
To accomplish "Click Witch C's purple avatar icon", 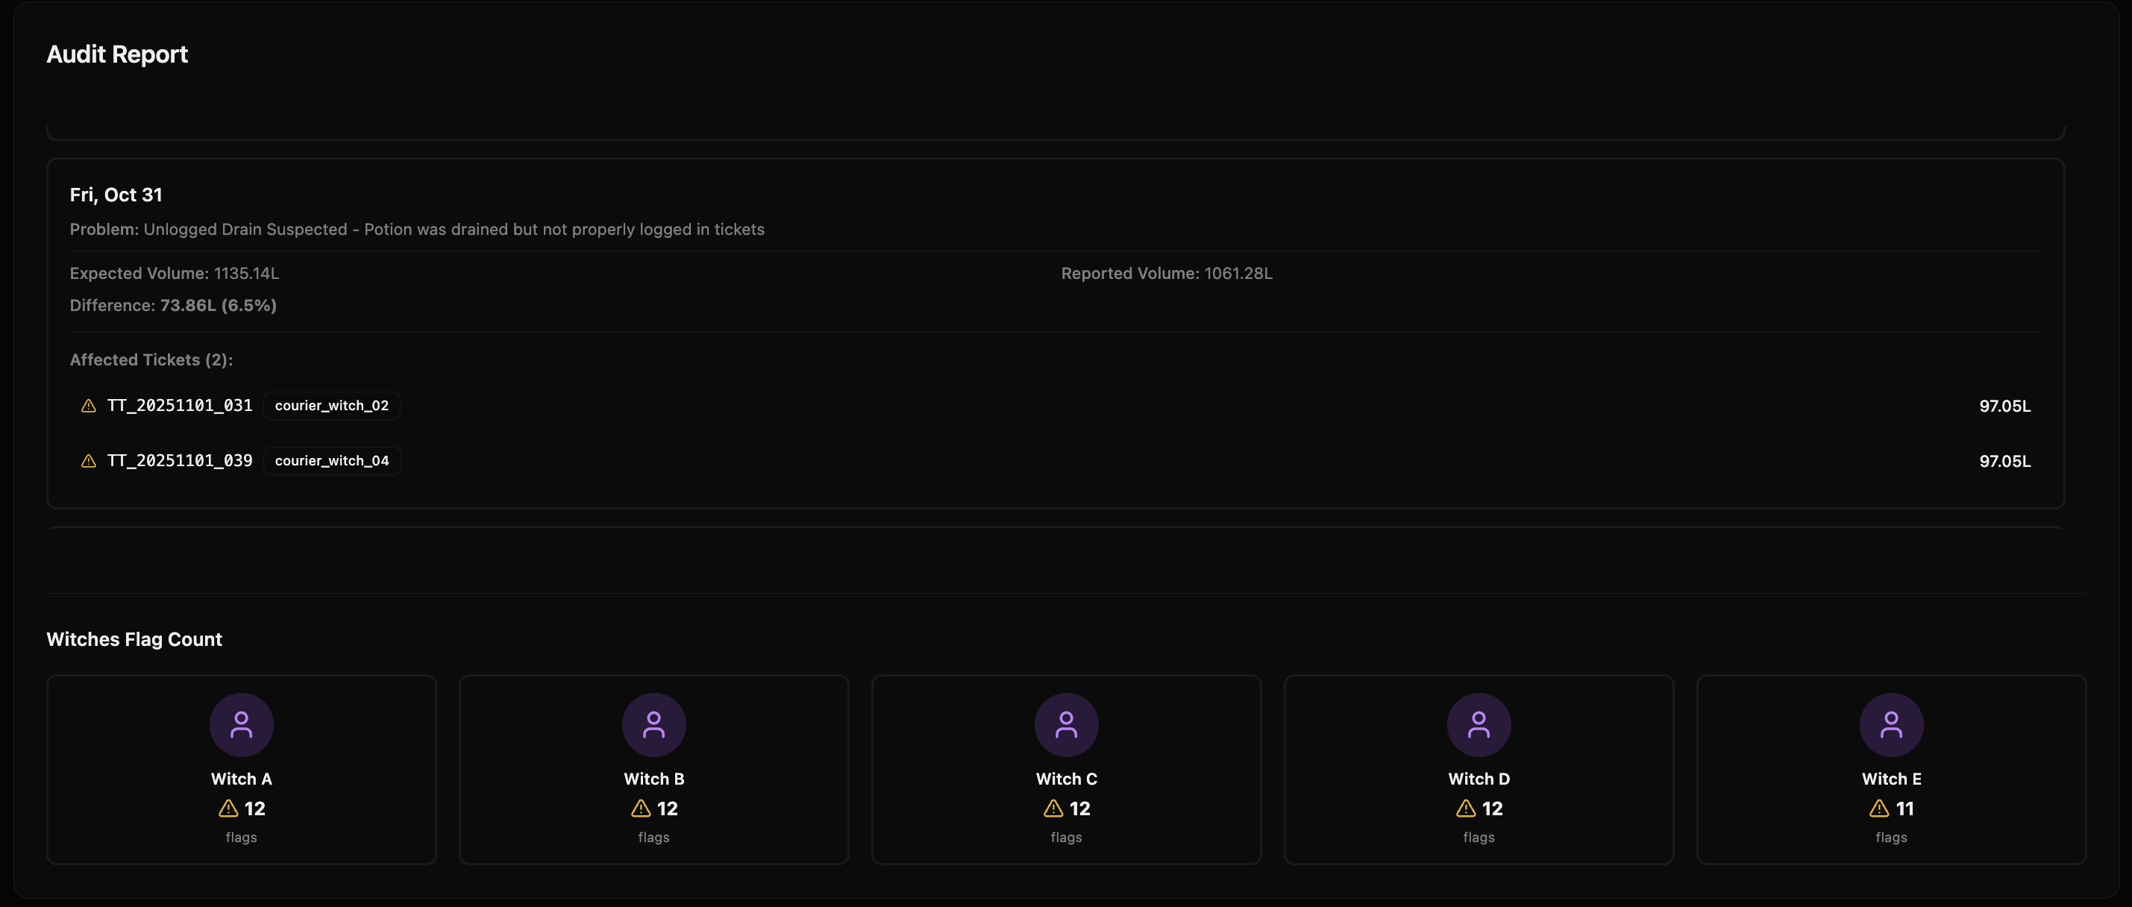I will click(1066, 725).
